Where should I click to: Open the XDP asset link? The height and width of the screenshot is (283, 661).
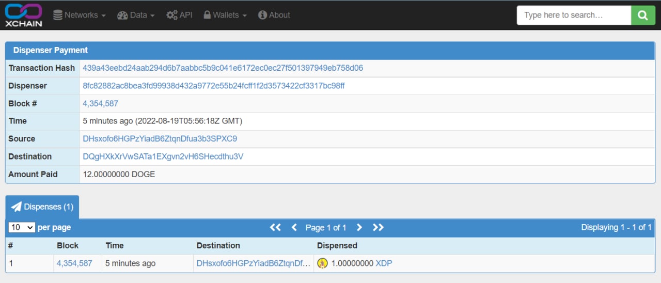click(x=384, y=263)
